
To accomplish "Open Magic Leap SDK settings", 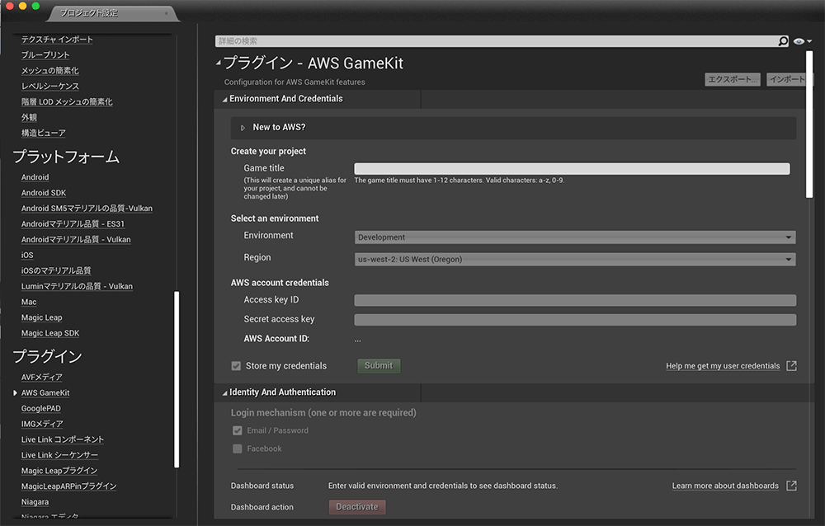I will 50,333.
